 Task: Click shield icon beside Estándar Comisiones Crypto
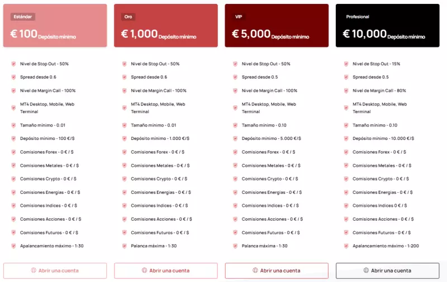click(x=13, y=179)
